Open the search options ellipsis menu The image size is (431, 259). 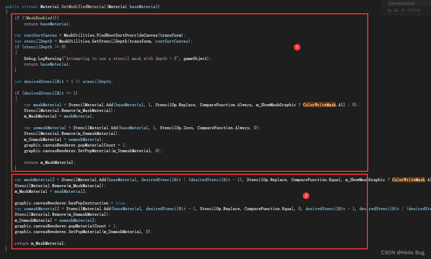pos(382,13)
